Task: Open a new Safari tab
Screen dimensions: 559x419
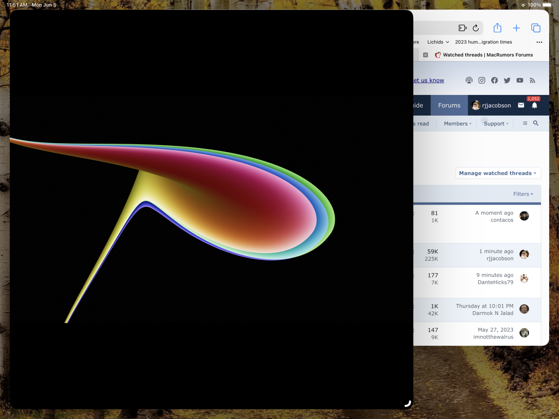Action: [516, 28]
